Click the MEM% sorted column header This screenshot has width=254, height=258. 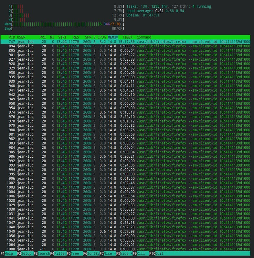pos(113,37)
